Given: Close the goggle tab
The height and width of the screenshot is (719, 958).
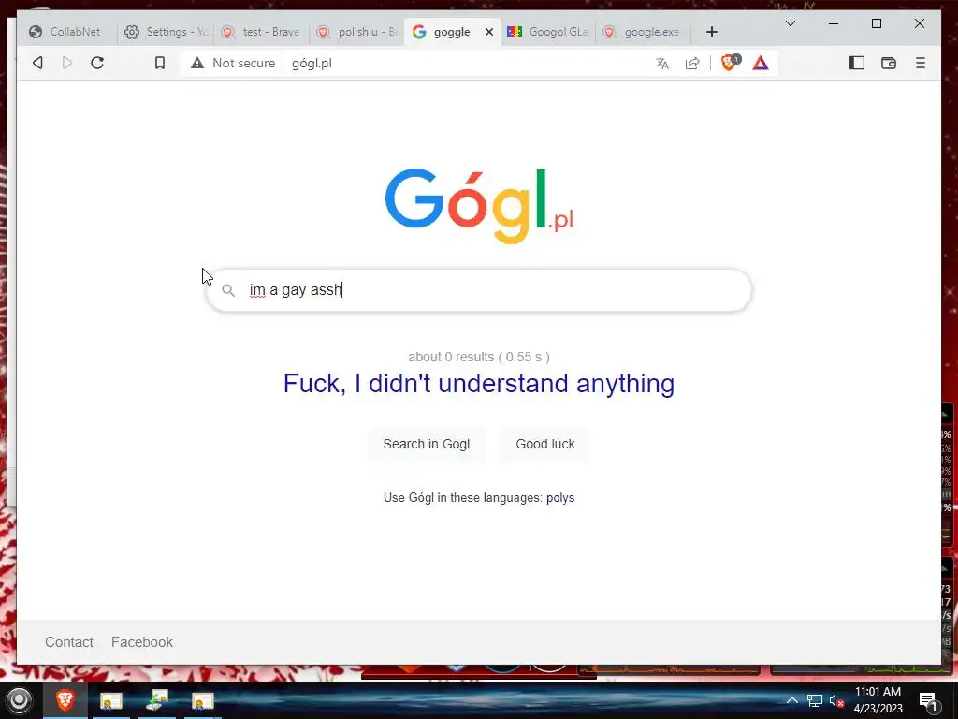Looking at the screenshot, I should pyautogui.click(x=488, y=32).
